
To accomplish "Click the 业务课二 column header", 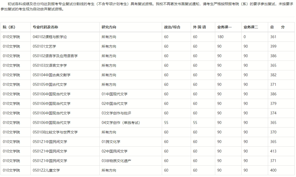I will 251,27.
